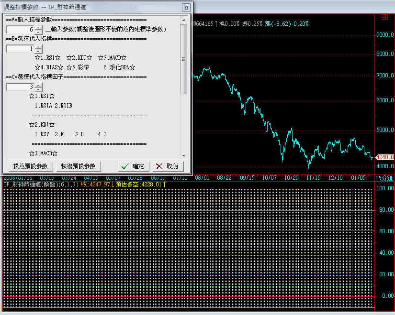Click the 9000.0 price axis label

point(385,35)
